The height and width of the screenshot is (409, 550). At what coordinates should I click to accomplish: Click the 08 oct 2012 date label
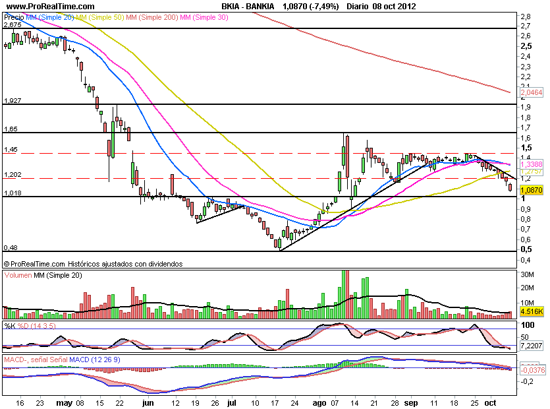(395, 6)
